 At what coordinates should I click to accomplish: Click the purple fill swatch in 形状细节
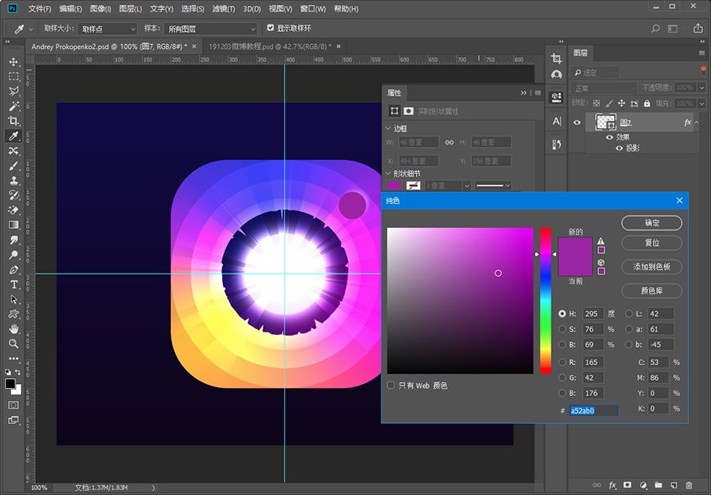click(394, 185)
